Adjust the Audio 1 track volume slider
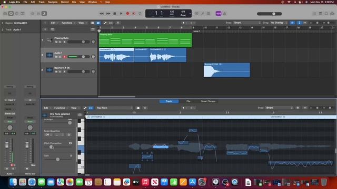The height and width of the screenshot is (189, 337). 78,57
